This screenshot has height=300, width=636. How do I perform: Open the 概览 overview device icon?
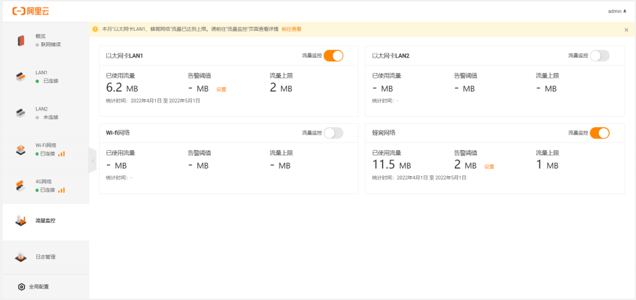(x=20, y=40)
